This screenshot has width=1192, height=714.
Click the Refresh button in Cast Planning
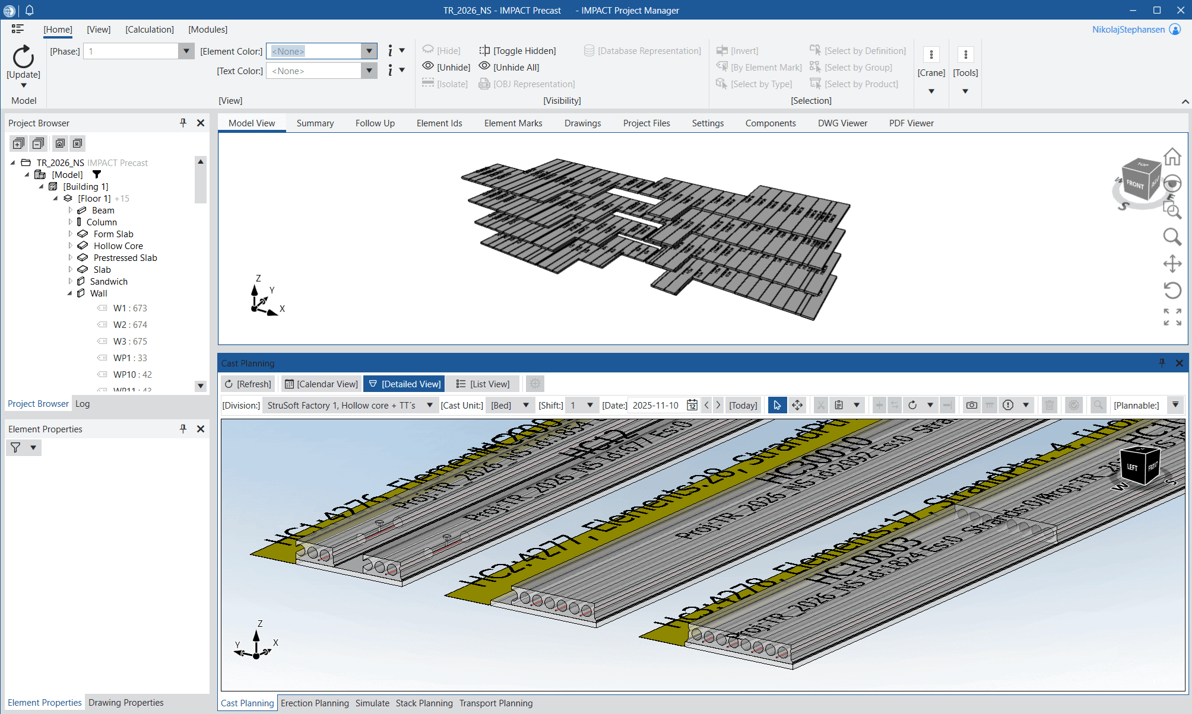pyautogui.click(x=248, y=384)
